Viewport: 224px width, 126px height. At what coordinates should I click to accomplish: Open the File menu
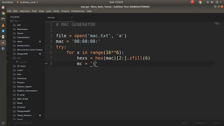[x=9, y=11]
